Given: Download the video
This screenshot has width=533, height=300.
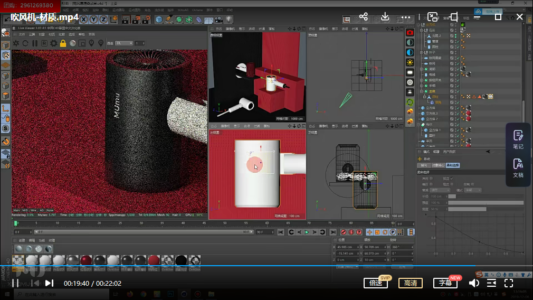Looking at the screenshot, I should point(385,17).
